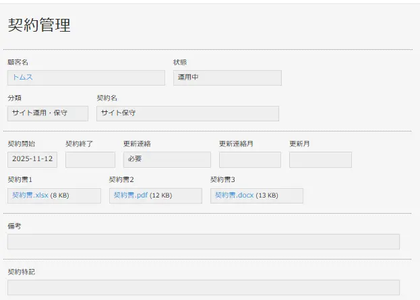This screenshot has width=420, height=300.
Task: Click the 契約書3 field label
Action: click(x=222, y=180)
